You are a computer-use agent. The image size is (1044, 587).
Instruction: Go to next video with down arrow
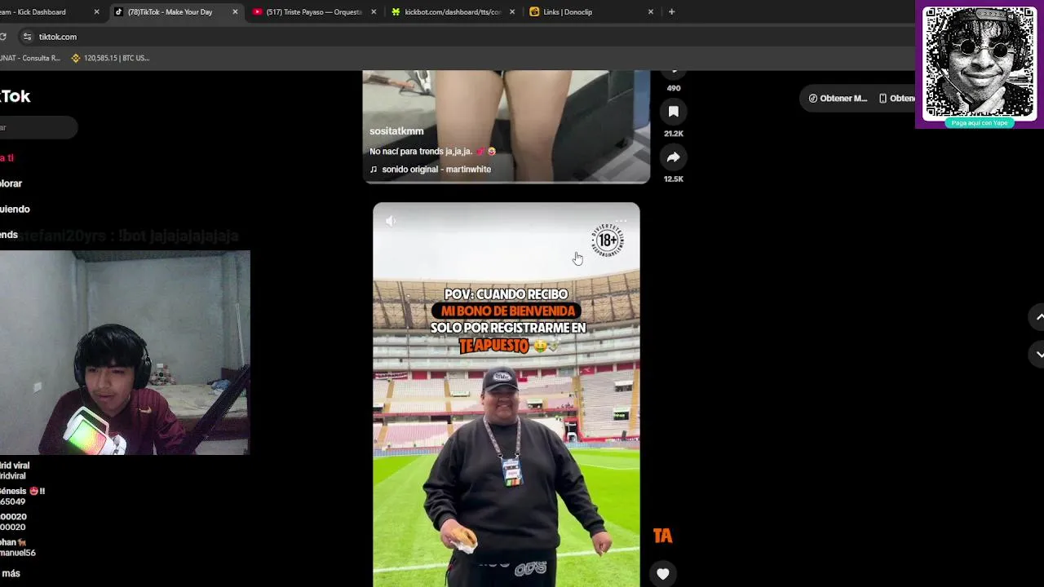point(1039,354)
